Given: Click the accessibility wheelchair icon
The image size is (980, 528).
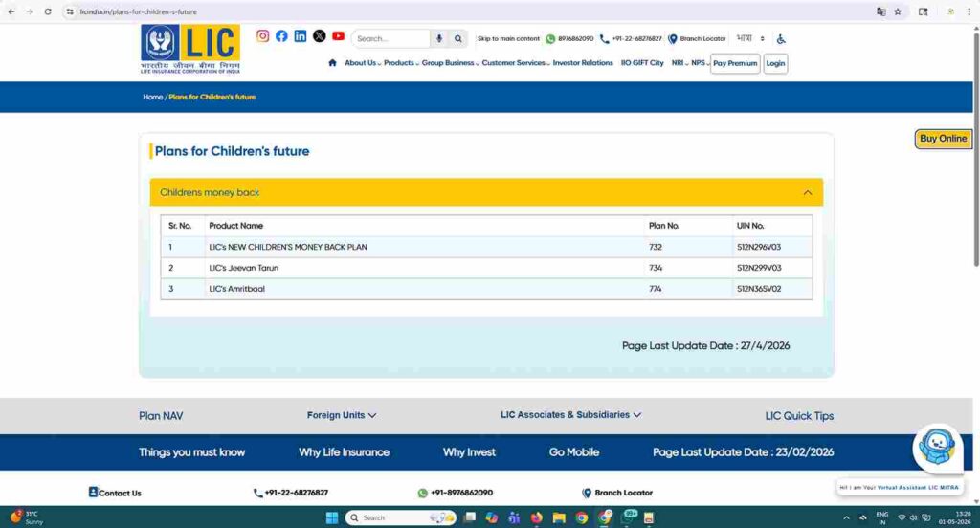Looking at the screenshot, I should pyautogui.click(x=781, y=39).
